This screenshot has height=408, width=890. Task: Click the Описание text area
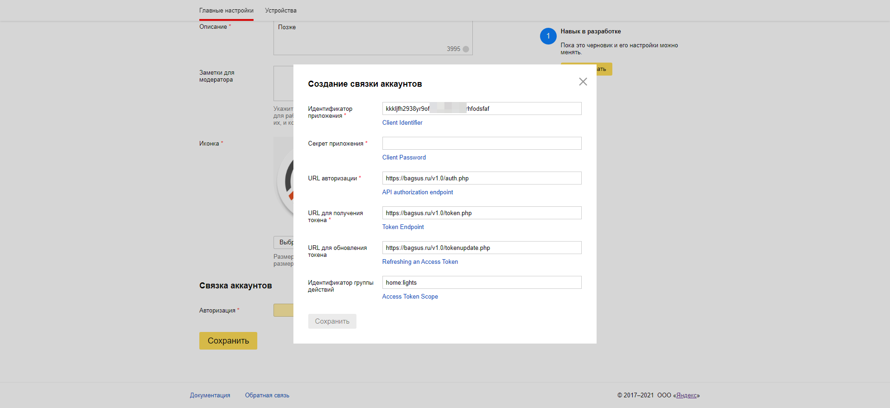click(x=373, y=38)
